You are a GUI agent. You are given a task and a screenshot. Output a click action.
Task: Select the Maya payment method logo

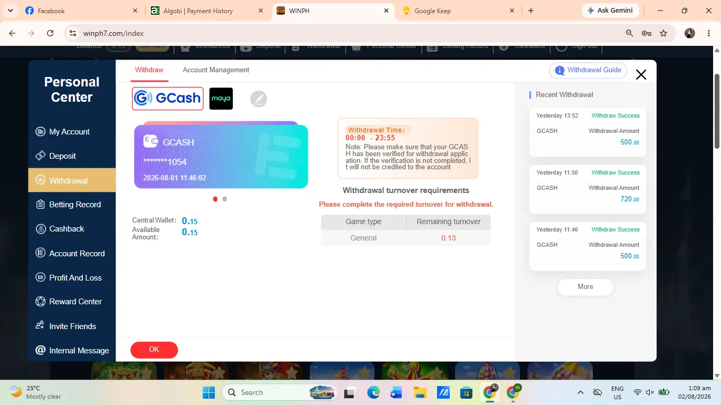(x=221, y=99)
